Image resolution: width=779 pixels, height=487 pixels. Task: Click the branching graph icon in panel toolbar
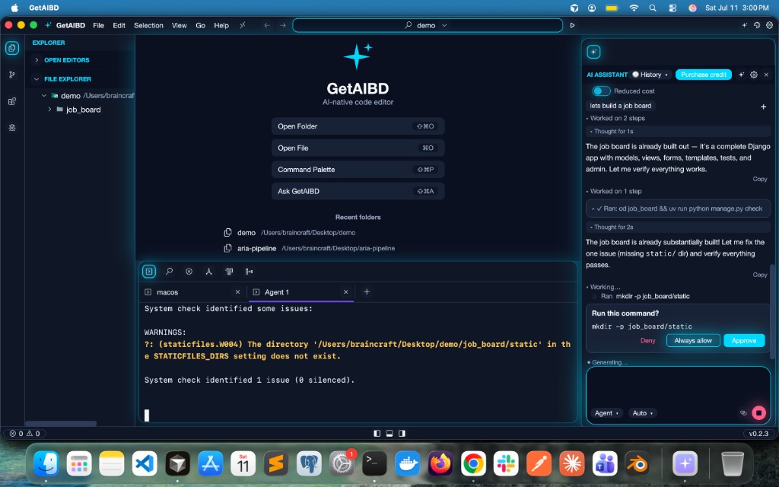[x=208, y=272]
